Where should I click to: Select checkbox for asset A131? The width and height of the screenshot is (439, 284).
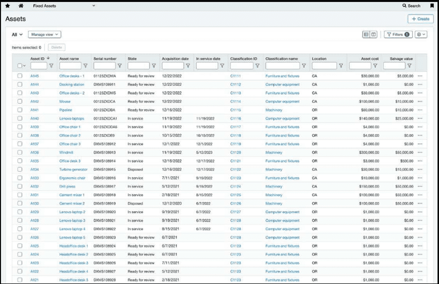(x=19, y=195)
